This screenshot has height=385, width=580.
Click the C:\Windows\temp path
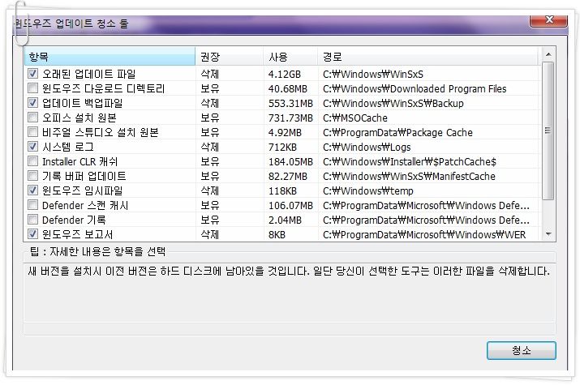[x=368, y=191]
